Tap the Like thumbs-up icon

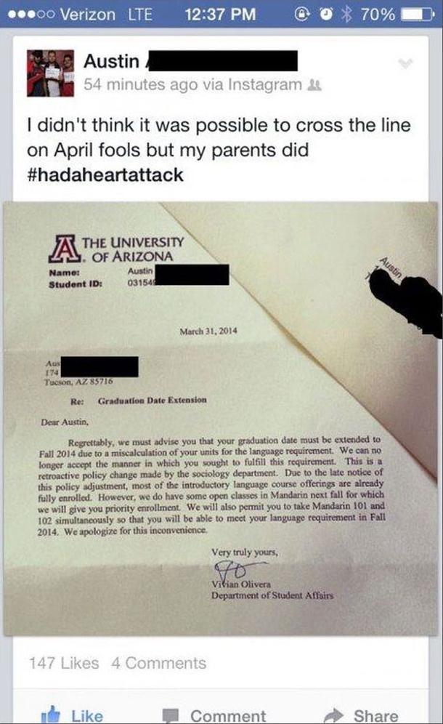tap(51, 715)
